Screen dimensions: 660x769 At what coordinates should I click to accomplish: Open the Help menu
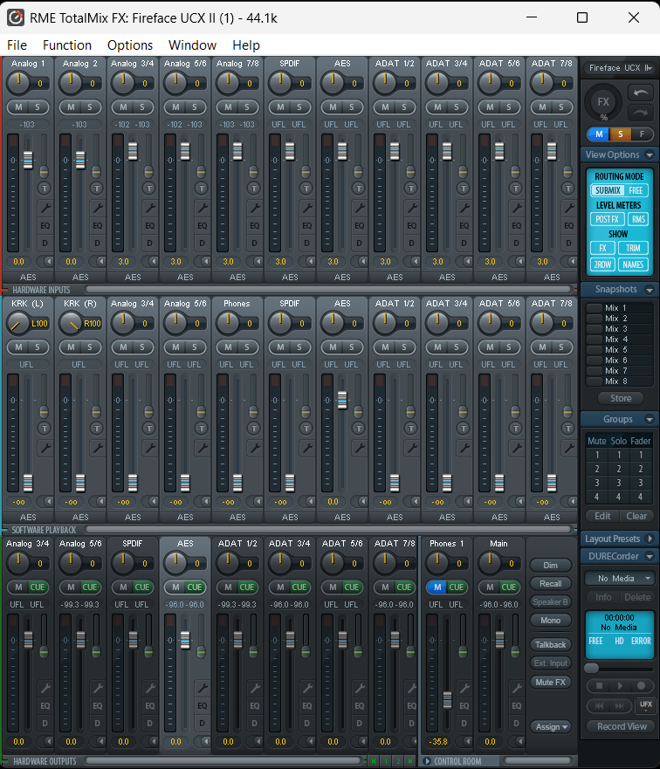245,45
